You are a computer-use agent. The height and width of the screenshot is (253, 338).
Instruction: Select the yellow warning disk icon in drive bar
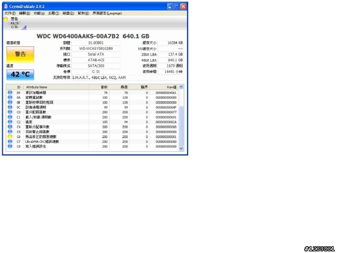[x=6, y=19]
